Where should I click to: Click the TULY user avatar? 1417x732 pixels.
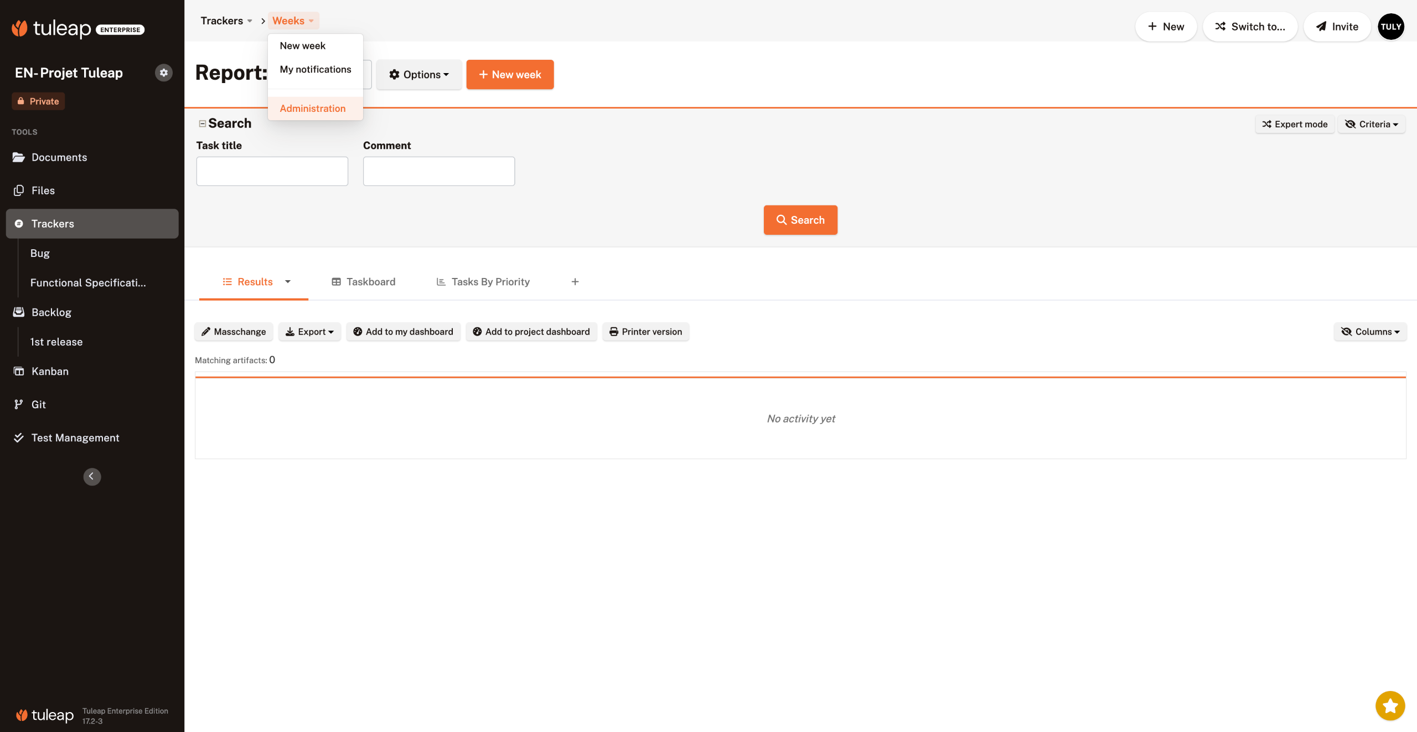pos(1390,27)
